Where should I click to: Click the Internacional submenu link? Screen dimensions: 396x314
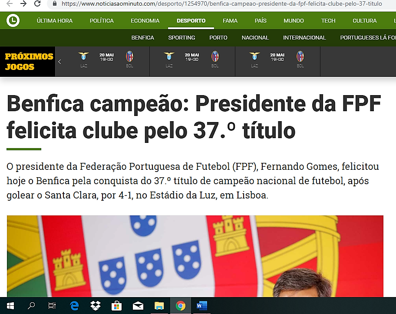304,38
